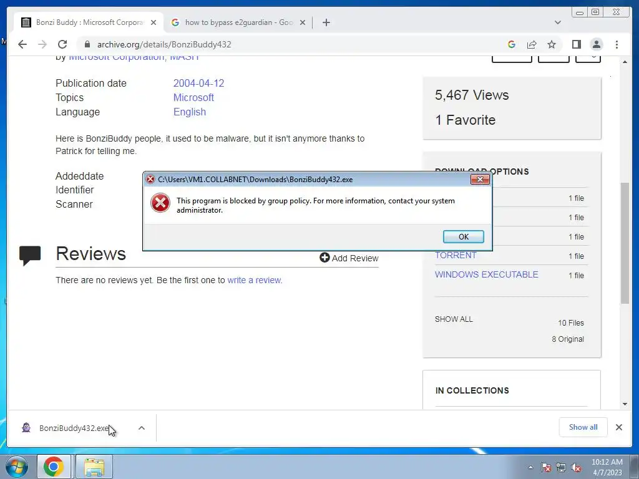The height and width of the screenshot is (479, 639).
Task: Click the Identifier metadata label
Action: tap(75, 190)
